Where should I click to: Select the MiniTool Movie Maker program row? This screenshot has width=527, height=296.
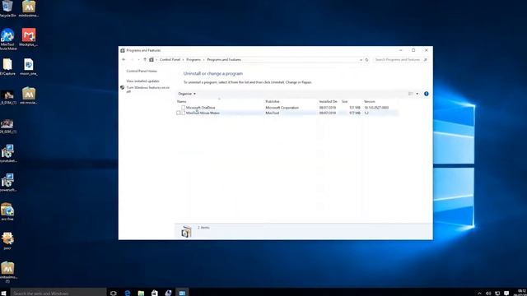click(x=287, y=113)
